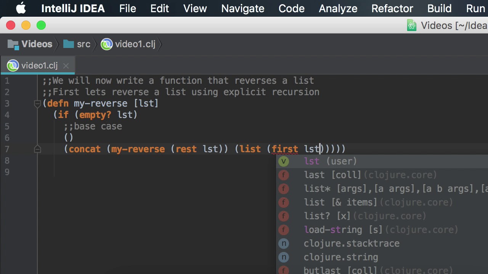Open the File menu
The height and width of the screenshot is (274, 488).
pos(128,8)
